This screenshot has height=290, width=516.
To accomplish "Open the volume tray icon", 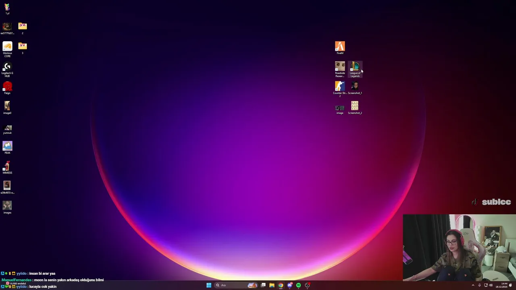I will pos(491,285).
